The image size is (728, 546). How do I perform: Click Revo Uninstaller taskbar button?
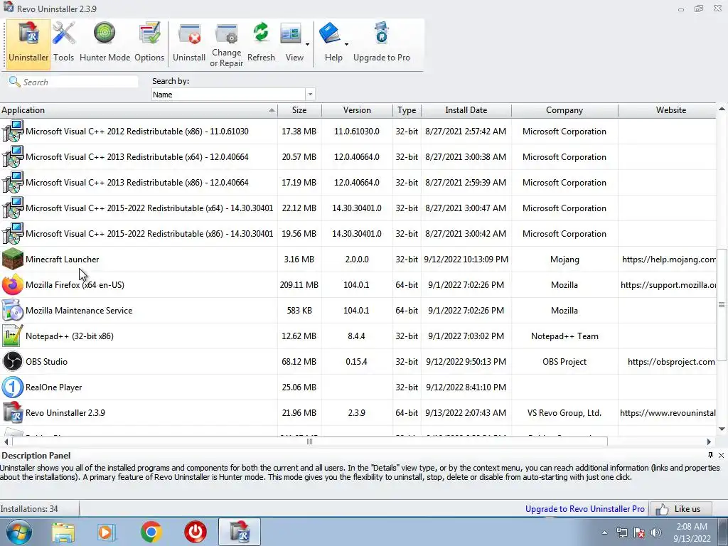click(x=240, y=532)
